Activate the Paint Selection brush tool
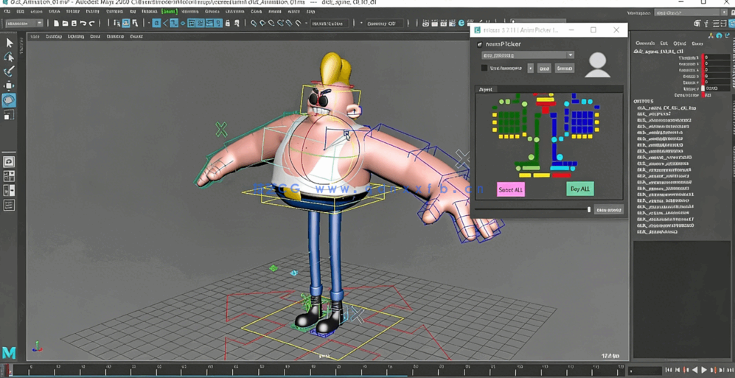The width and height of the screenshot is (735, 378). coord(9,71)
